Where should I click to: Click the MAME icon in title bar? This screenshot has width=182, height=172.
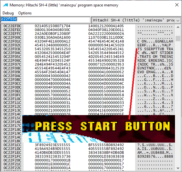click(5, 5)
